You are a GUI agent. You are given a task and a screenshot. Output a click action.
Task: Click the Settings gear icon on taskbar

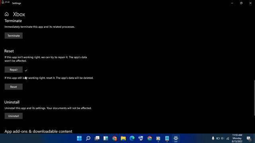[176, 138]
